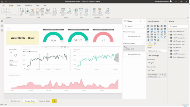The image size is (190, 107).
Task: Open the Modeling ribbon tab
Action: (28, 5)
